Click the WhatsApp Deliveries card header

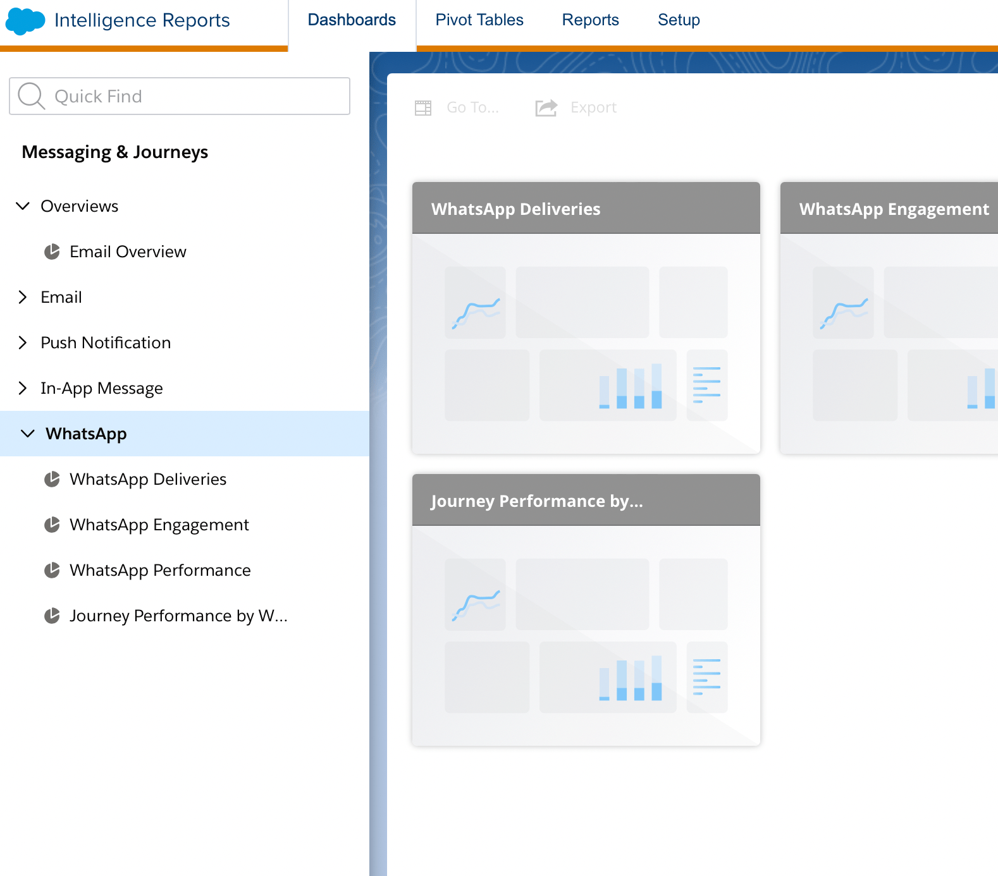(x=586, y=209)
